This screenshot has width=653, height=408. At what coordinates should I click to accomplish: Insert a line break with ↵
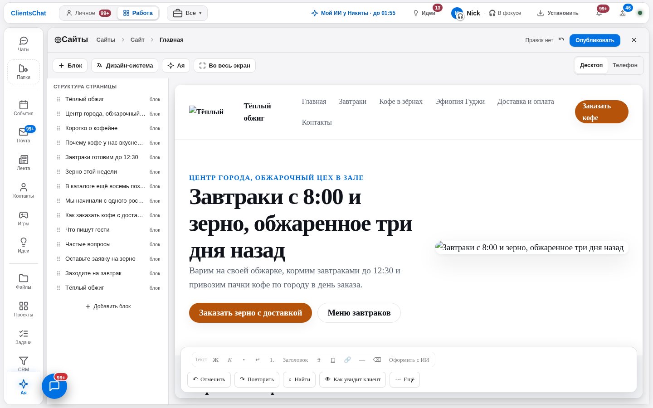click(258, 360)
